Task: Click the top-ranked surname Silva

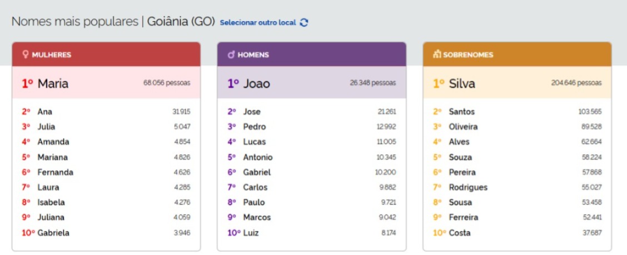Action: click(x=462, y=83)
